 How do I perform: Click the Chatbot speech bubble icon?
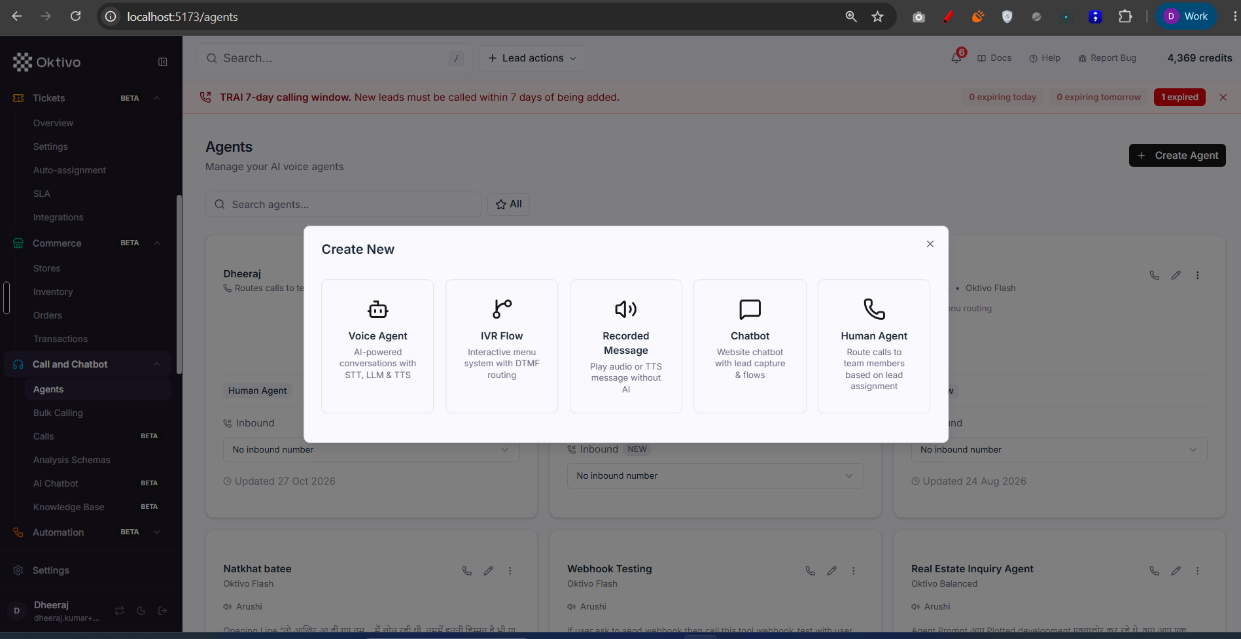[750, 309]
